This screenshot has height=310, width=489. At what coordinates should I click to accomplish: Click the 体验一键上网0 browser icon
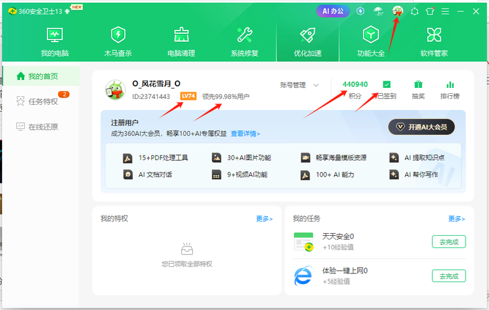point(303,275)
